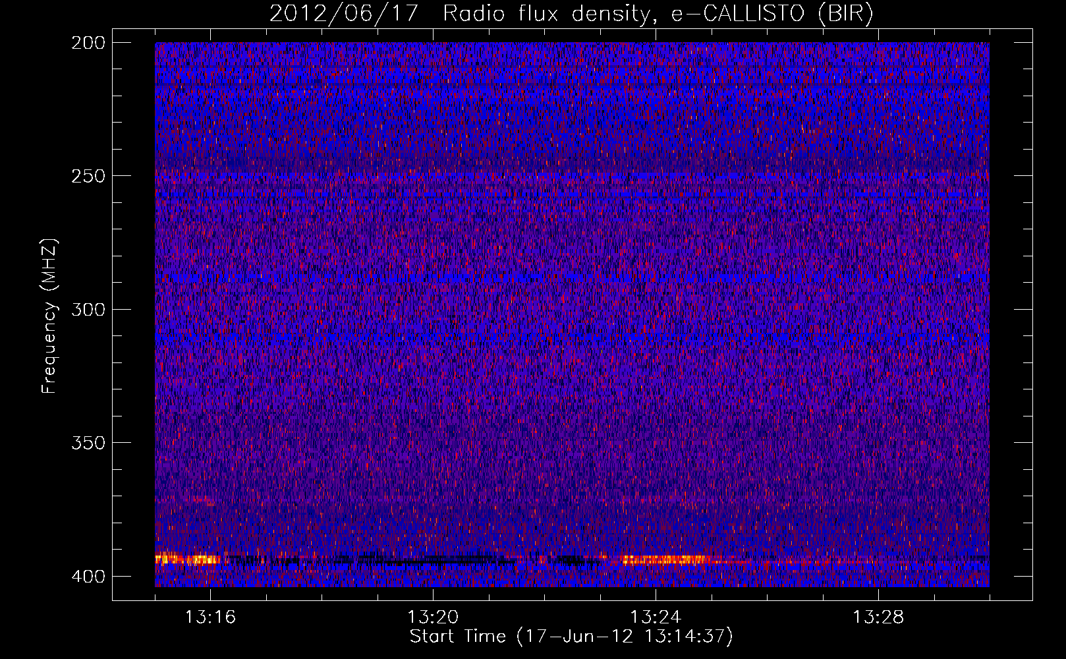Click the yellow-orange emission band near 13:24
Screen dimensions: 1066x659
(665, 560)
